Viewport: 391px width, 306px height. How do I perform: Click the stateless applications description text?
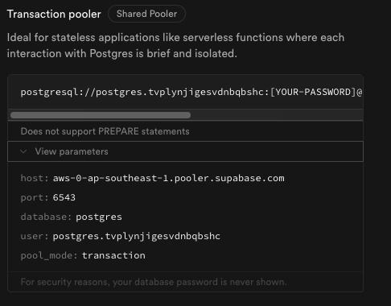175,45
